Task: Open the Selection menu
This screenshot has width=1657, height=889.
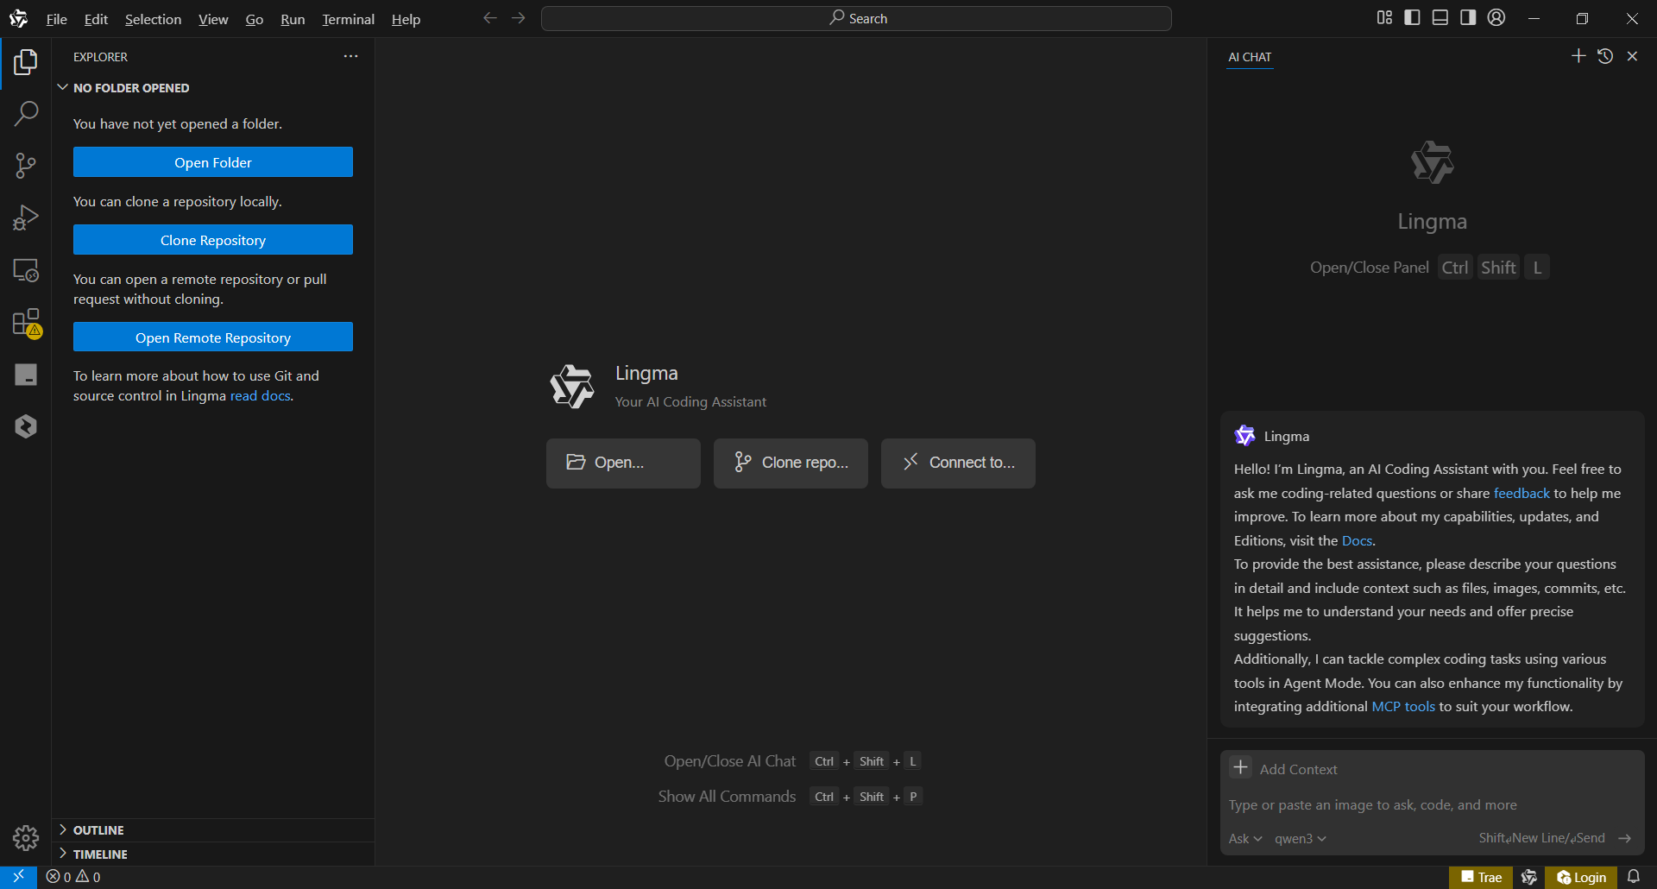Action: 153,19
